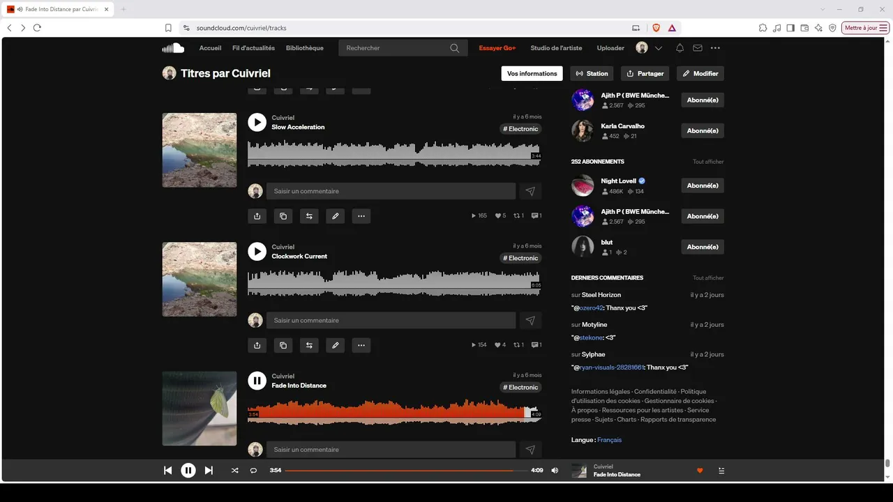Skip to the next track in player
893x502 pixels.
[x=209, y=471]
